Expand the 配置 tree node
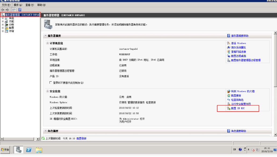Viewport: 277px width, 157px height. (x=3, y=28)
